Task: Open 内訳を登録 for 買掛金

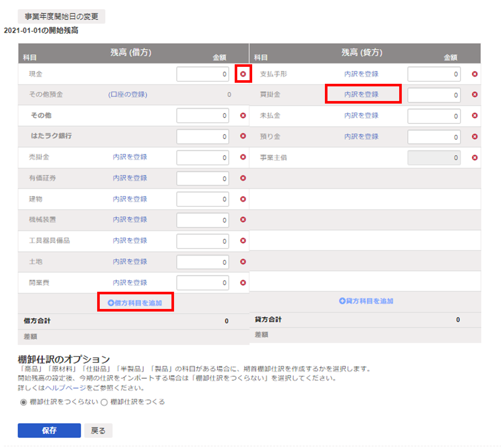Action: pyautogui.click(x=361, y=95)
